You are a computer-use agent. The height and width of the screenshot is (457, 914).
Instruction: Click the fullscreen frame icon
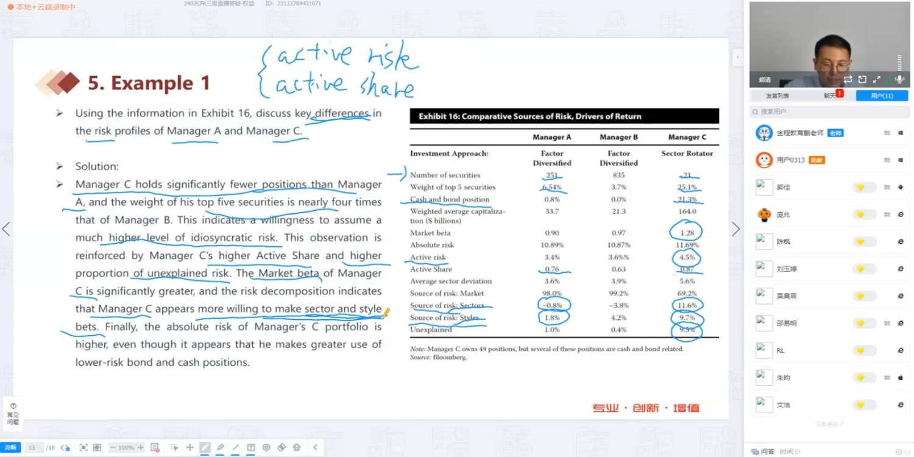point(97,448)
